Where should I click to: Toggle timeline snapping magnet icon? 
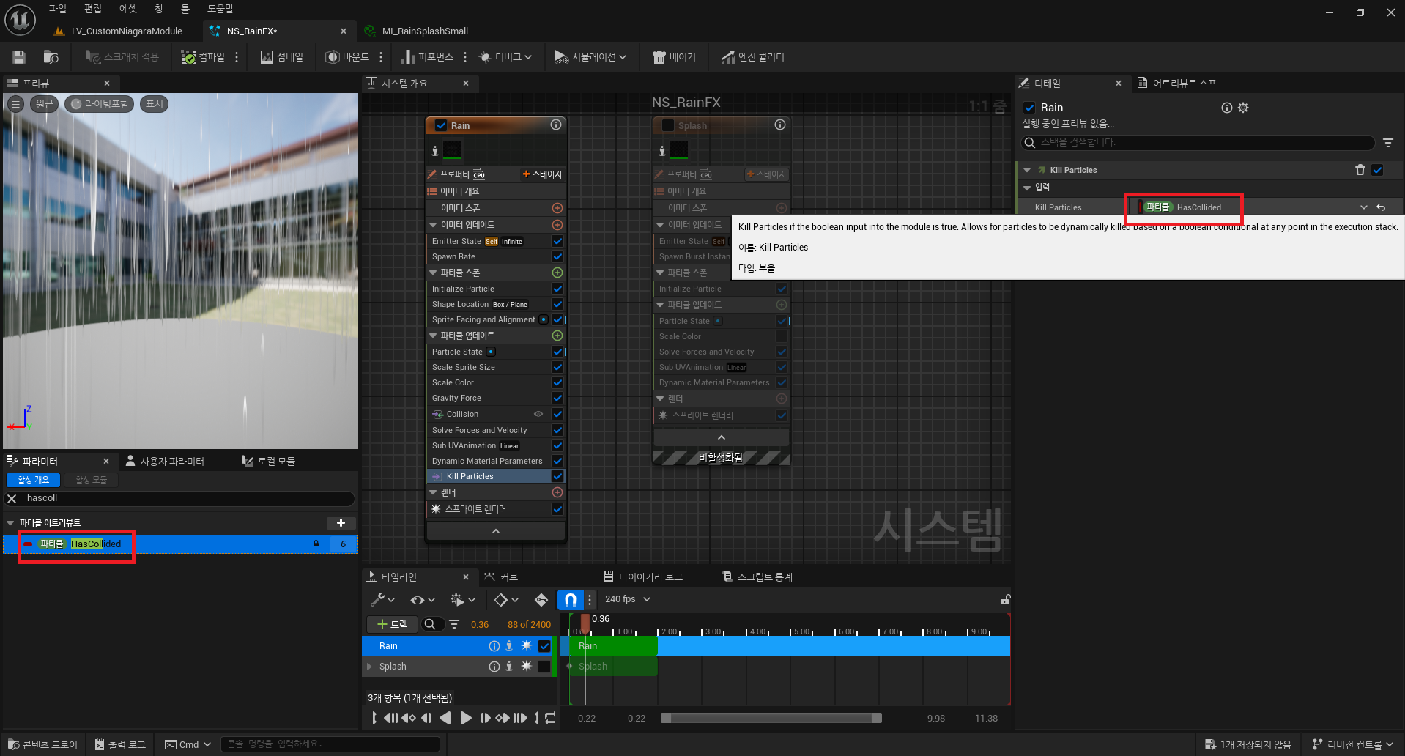570,599
